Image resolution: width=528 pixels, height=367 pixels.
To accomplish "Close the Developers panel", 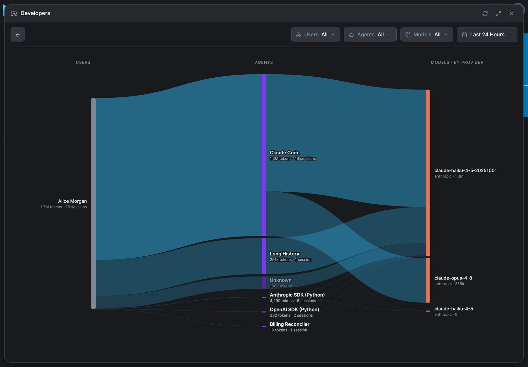I will [511, 14].
